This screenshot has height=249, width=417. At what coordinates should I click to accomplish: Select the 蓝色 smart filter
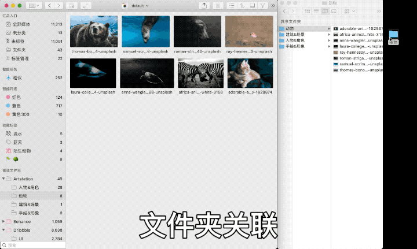pos(33,106)
